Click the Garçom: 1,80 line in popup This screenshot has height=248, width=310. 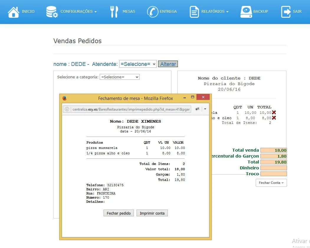(170, 174)
